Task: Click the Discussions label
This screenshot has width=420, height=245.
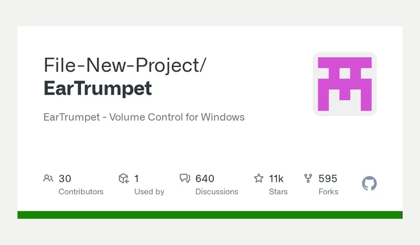Action: [216, 192]
